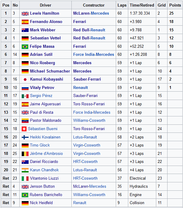Open Jenson Button's driver link
Viewport: 183px width, 208px height.
pyautogui.click(x=42, y=187)
